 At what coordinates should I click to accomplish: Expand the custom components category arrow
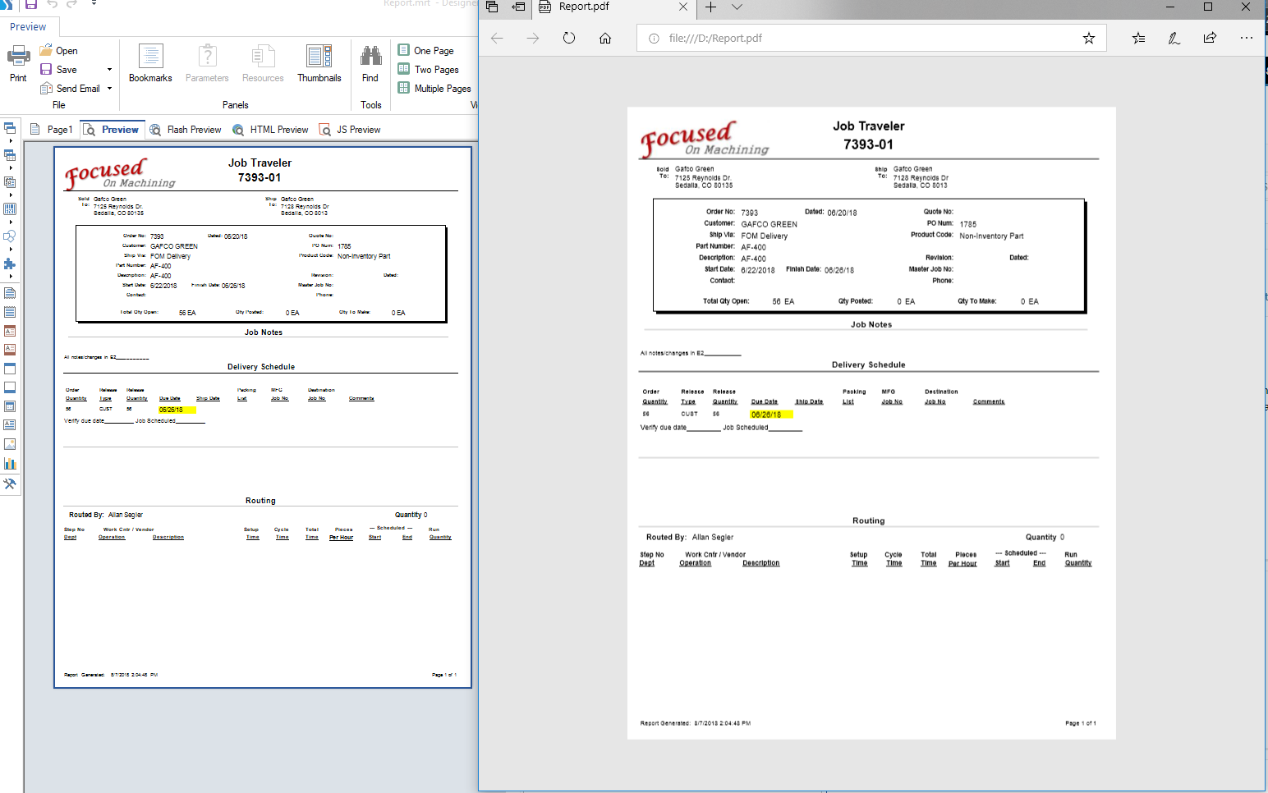10,277
